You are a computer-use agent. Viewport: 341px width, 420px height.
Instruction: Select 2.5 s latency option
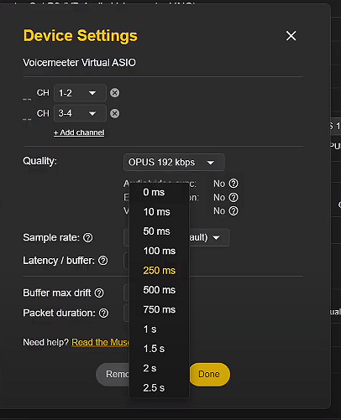point(159,388)
